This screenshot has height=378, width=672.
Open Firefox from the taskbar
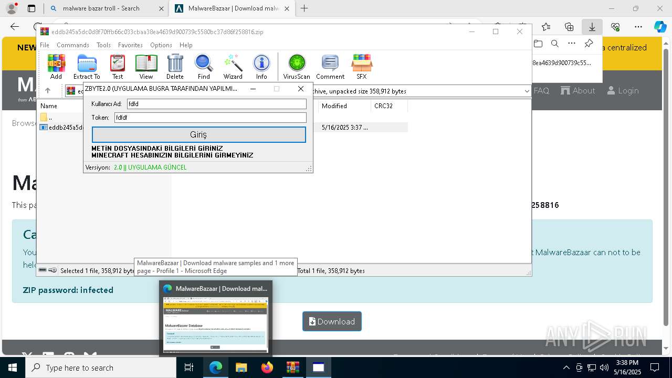[x=267, y=367]
